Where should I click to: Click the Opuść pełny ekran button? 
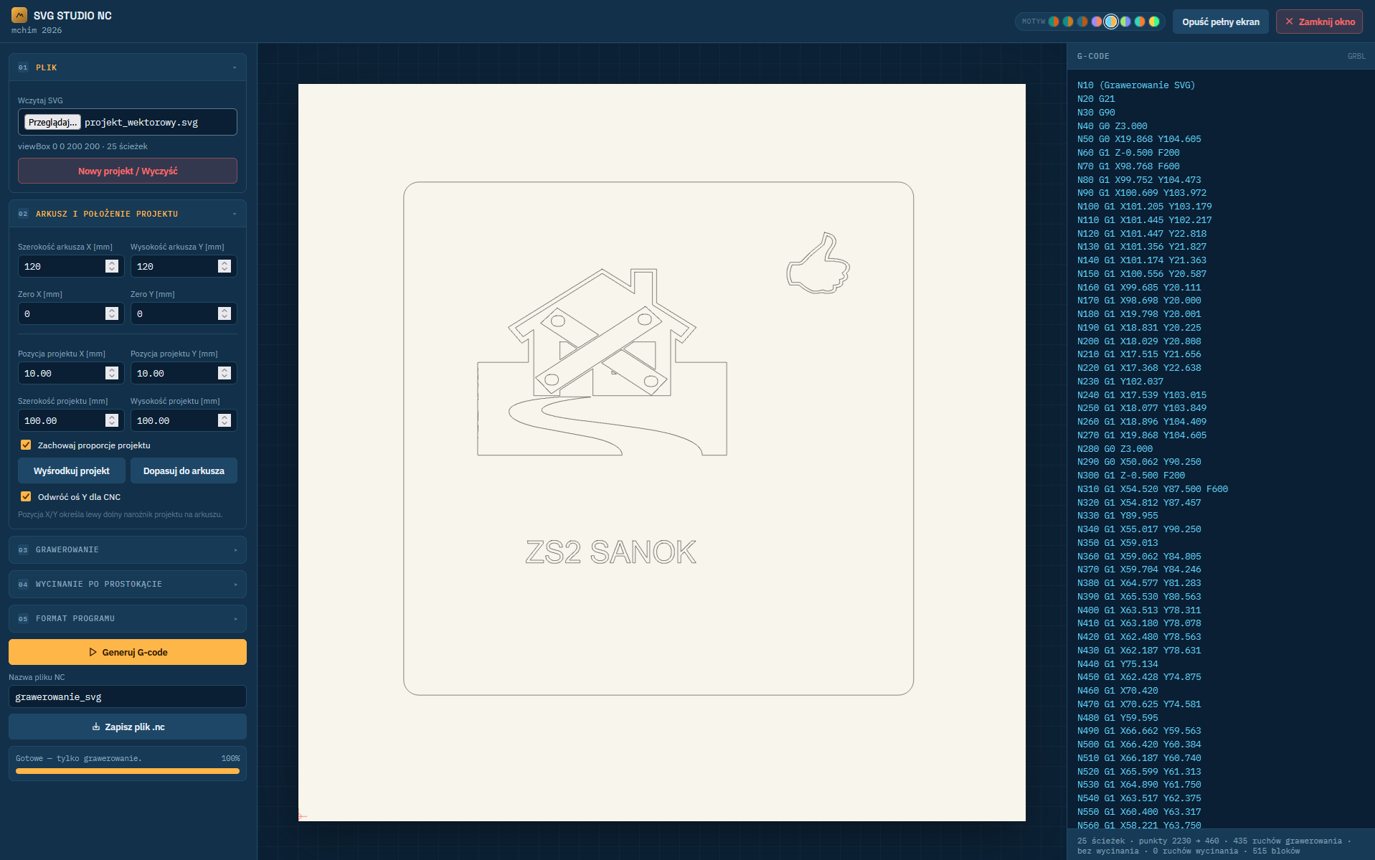[1221, 22]
